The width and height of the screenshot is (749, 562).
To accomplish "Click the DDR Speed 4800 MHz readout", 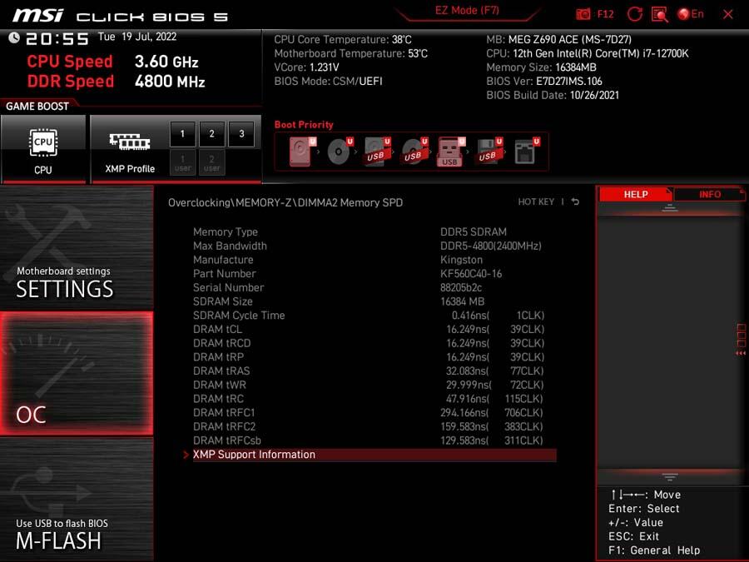I will [116, 82].
